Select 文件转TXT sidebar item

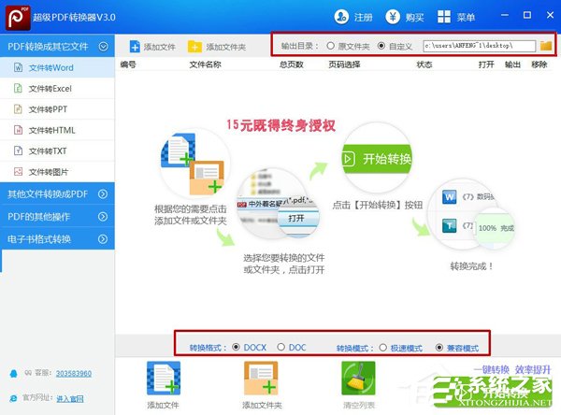[57, 150]
